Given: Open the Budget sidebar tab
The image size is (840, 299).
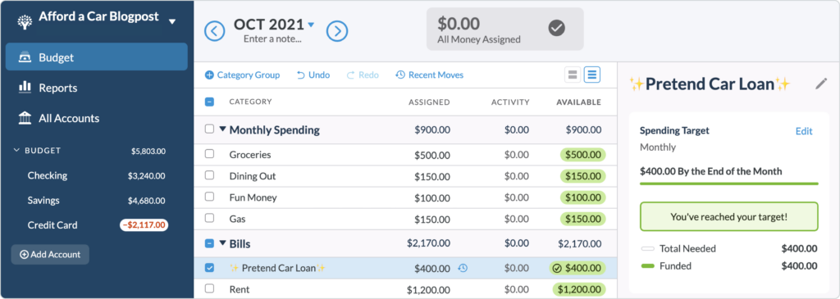Looking at the screenshot, I should coord(97,57).
